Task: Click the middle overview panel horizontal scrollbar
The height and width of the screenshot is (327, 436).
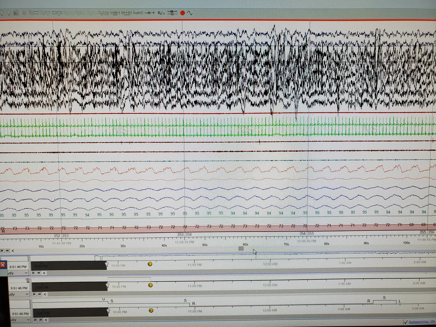Action: tap(242, 293)
